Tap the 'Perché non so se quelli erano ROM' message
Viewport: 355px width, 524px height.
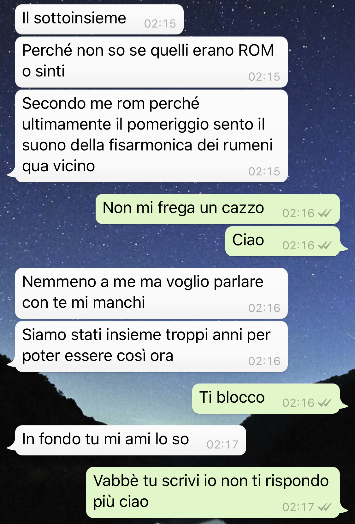point(151,62)
